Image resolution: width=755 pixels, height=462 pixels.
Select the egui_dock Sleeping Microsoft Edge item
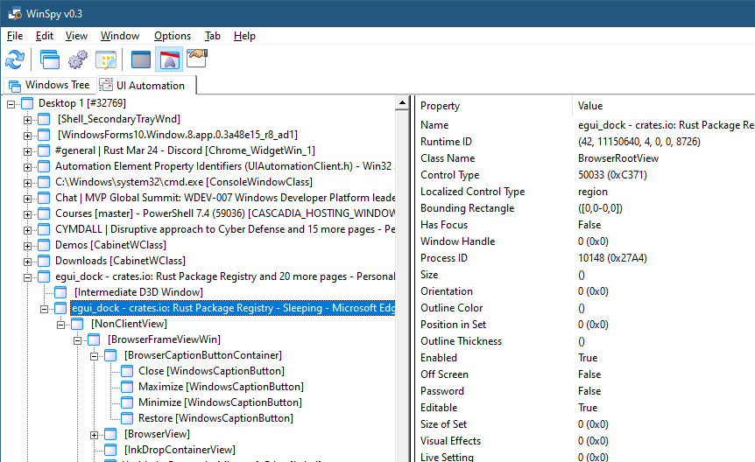(x=233, y=308)
